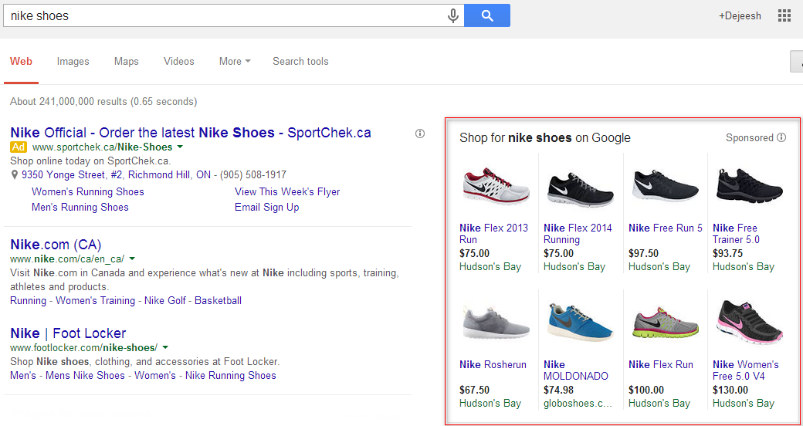Open Nike Women's Free 5.0 V4 title
This screenshot has width=803, height=426.
pyautogui.click(x=746, y=370)
